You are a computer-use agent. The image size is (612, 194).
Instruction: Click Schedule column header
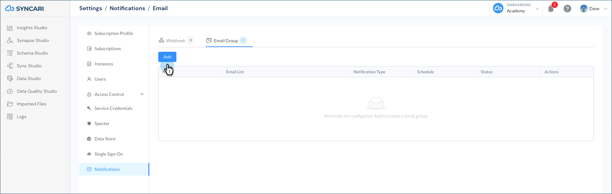point(425,72)
